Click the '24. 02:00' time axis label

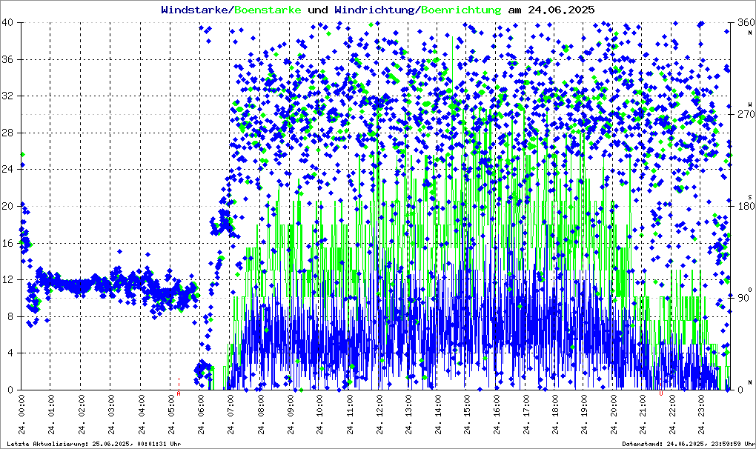81,415
